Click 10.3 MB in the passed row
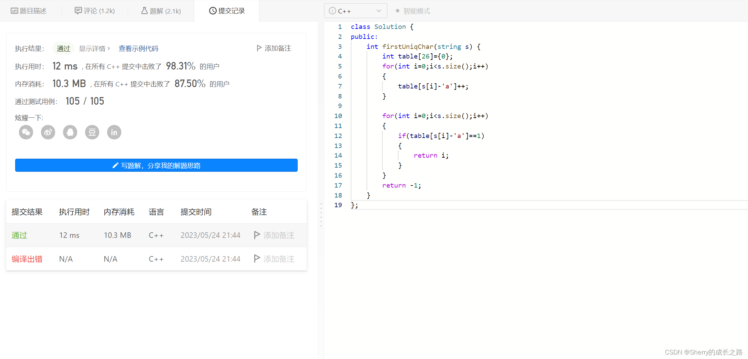This screenshot has height=359, width=748. [x=117, y=235]
